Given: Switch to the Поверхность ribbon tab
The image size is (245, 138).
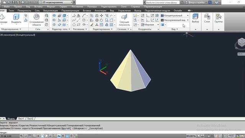Looking at the screenshot, I should [24, 10].
